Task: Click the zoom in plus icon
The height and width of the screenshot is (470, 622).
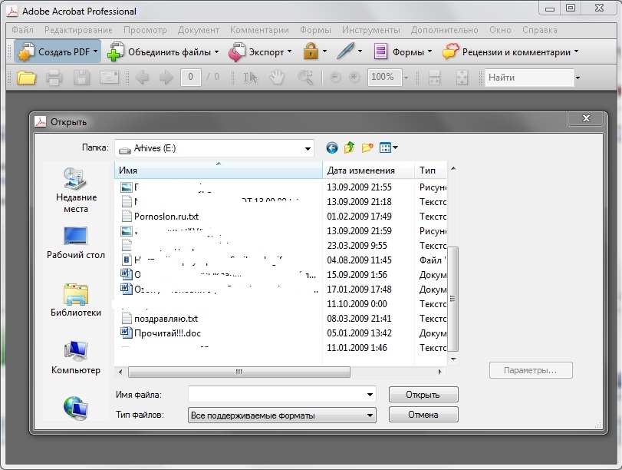Action: click(354, 77)
